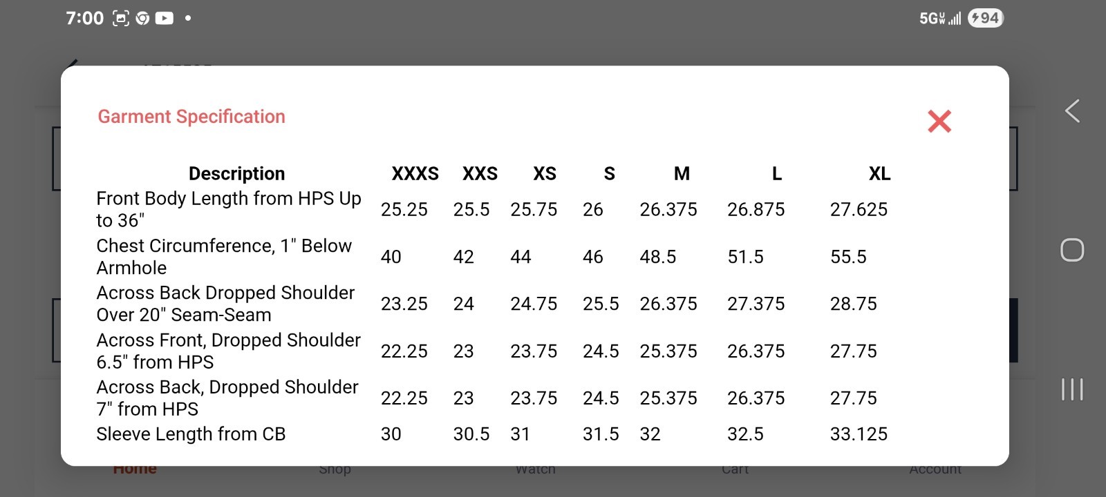Select the Watch tab in bottom bar
Viewport: 1106px width, 497px height.
[x=536, y=469]
